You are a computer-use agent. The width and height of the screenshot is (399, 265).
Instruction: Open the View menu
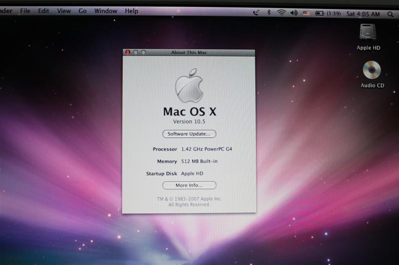(x=64, y=11)
